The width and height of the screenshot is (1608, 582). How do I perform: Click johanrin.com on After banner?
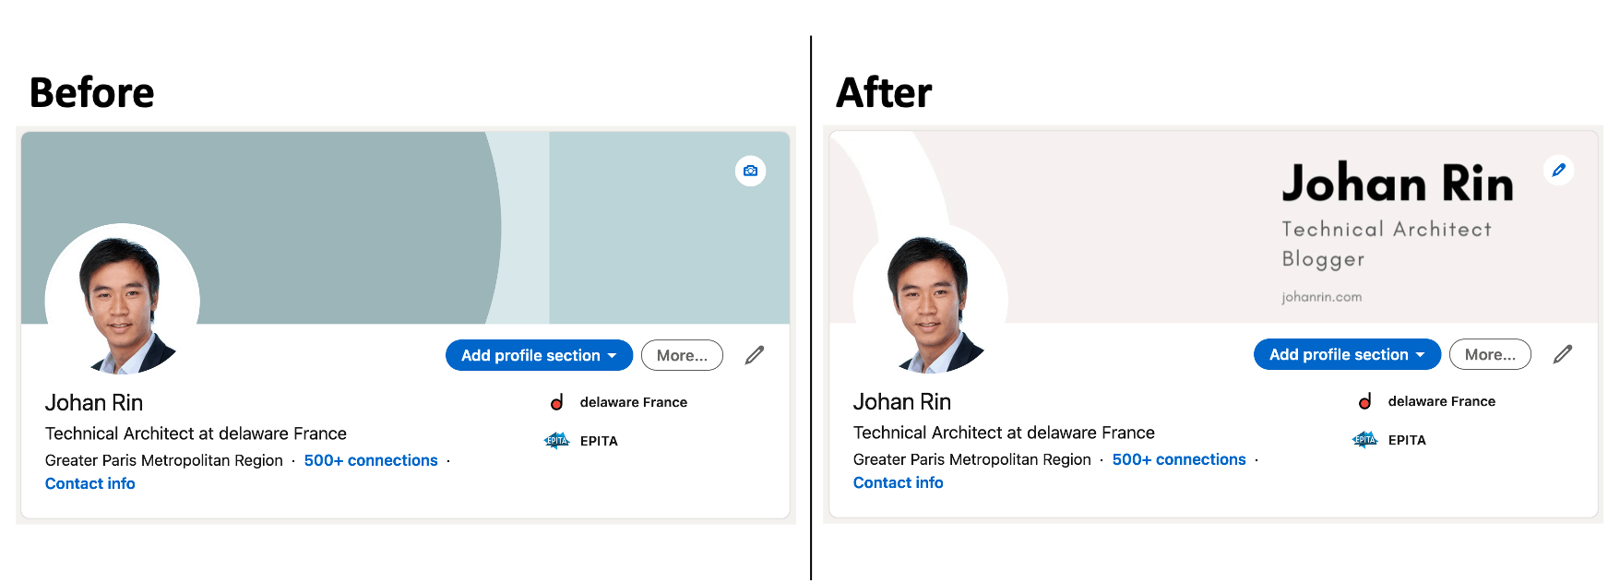click(1322, 297)
